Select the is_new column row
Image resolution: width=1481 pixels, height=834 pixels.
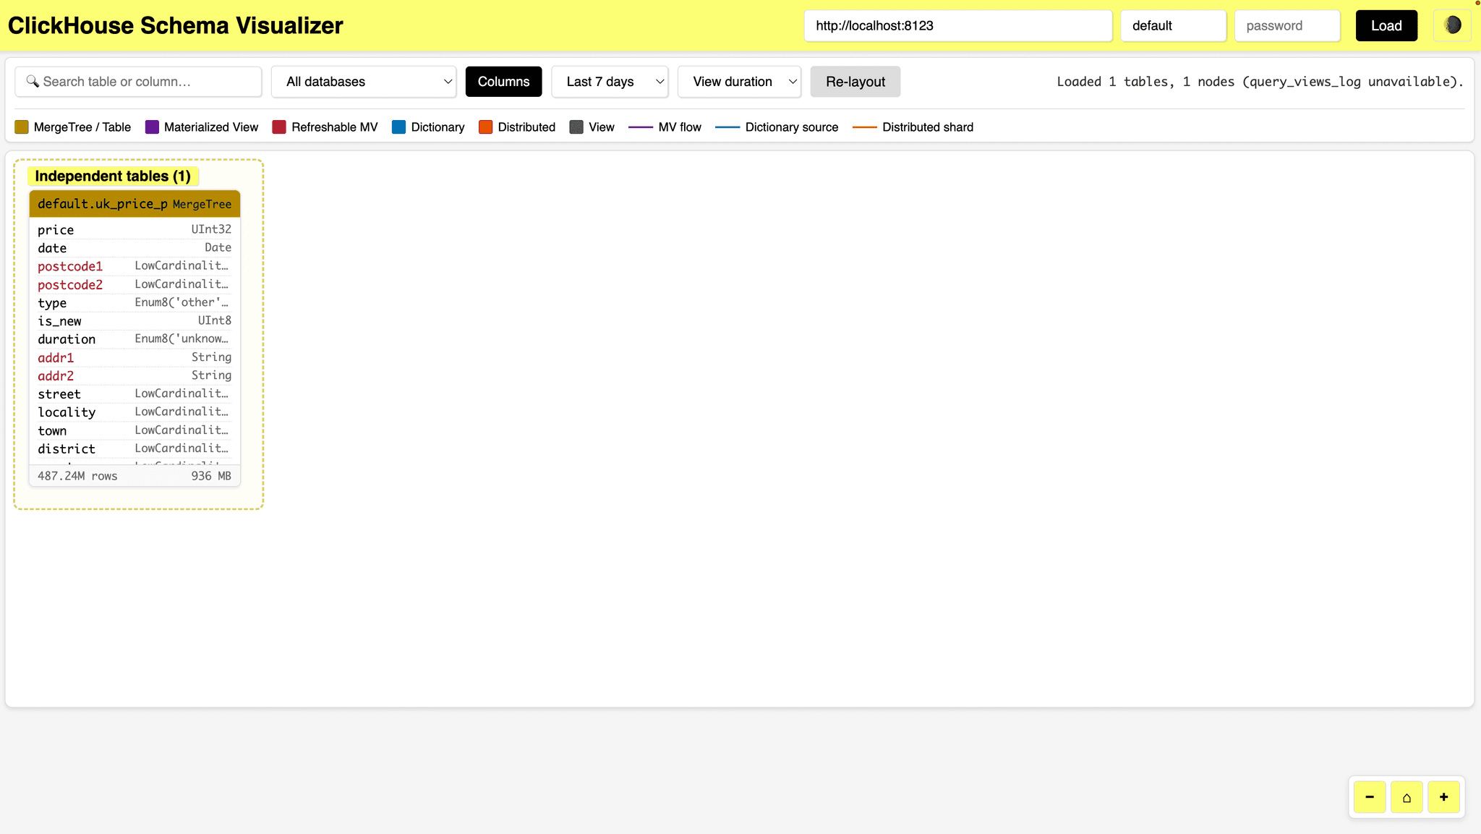[135, 320]
